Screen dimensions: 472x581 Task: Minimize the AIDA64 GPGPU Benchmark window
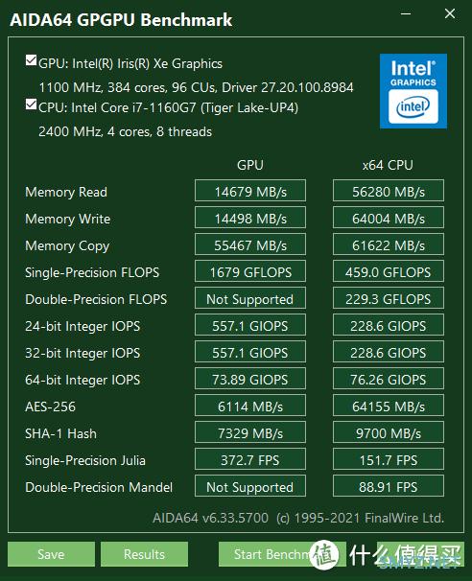point(406,14)
